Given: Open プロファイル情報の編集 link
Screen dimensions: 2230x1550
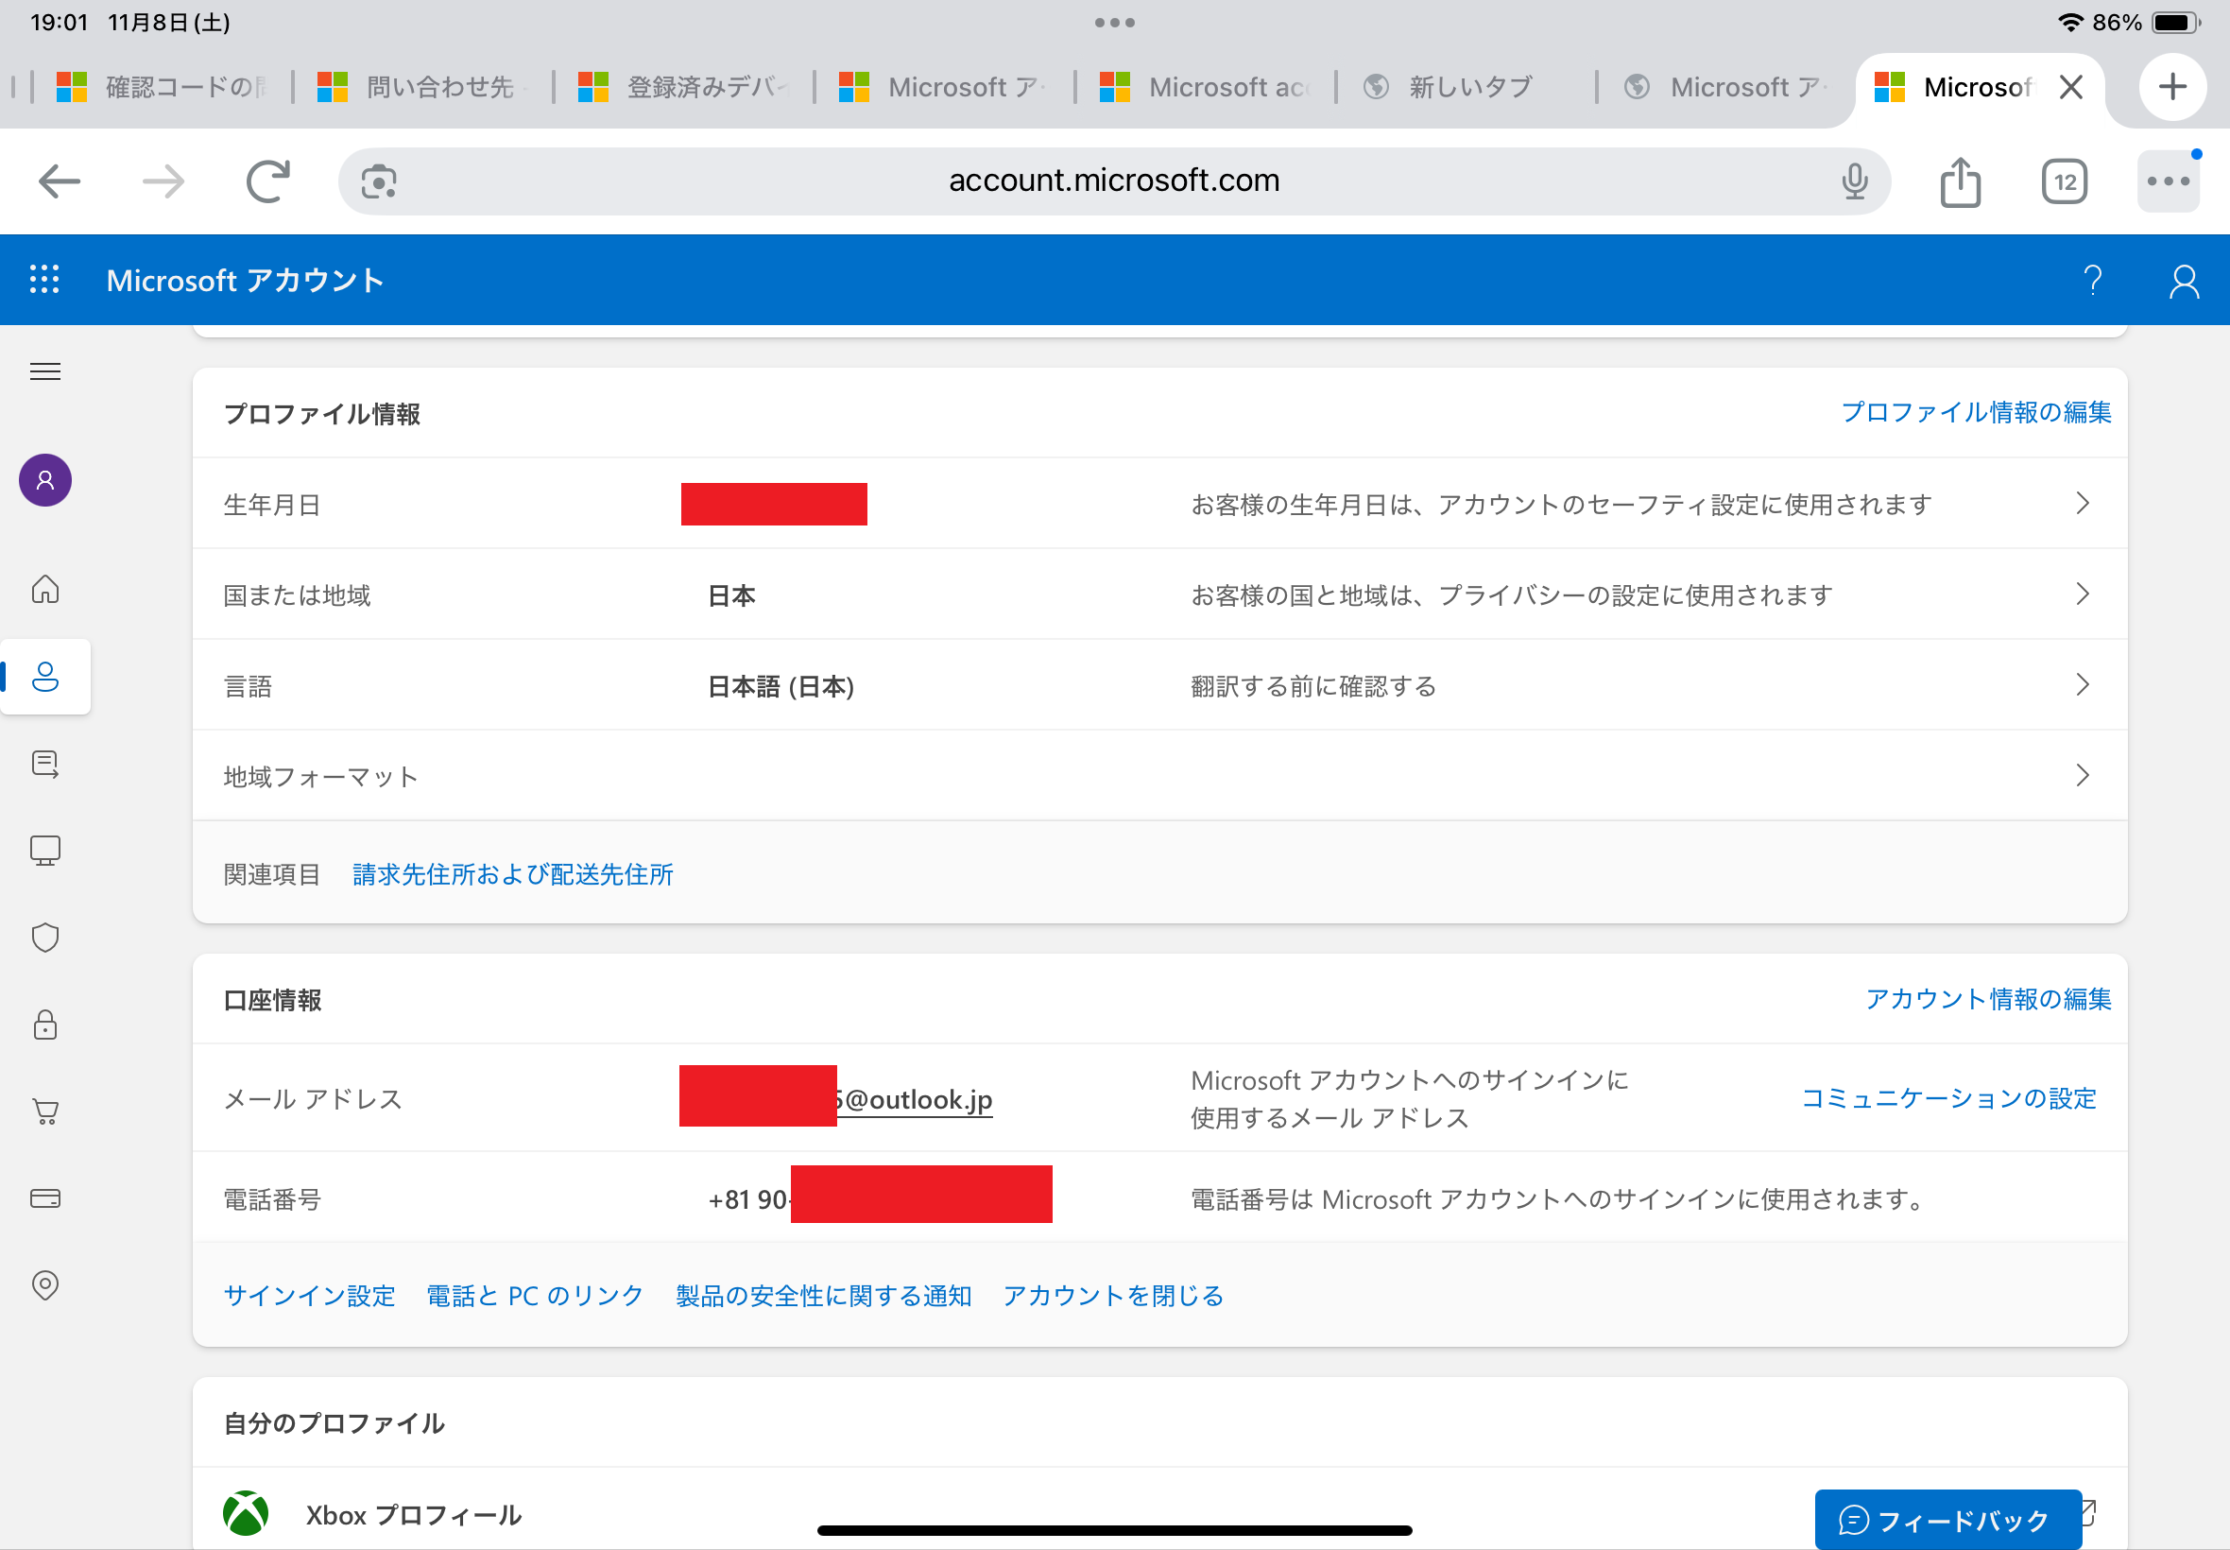Looking at the screenshot, I should (1976, 412).
